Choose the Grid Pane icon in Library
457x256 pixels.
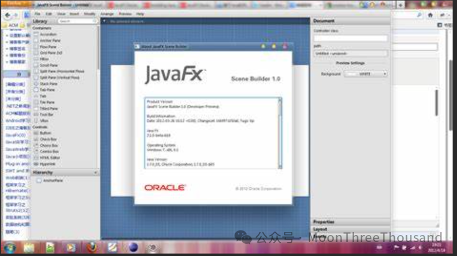pos(36,52)
